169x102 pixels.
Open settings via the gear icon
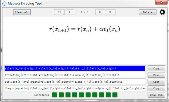coord(162,12)
